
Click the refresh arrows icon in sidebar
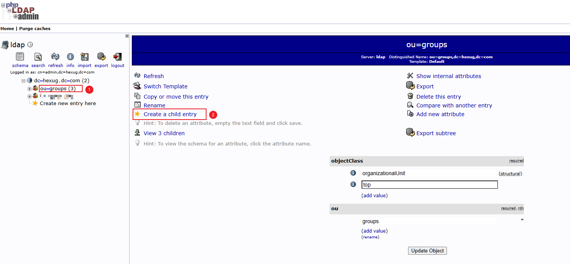pyautogui.click(x=56, y=57)
